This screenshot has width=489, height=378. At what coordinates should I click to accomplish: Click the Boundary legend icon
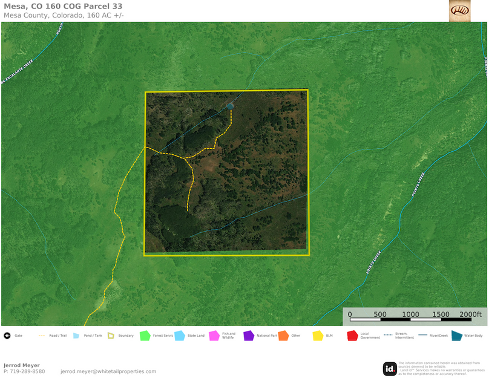(111, 336)
